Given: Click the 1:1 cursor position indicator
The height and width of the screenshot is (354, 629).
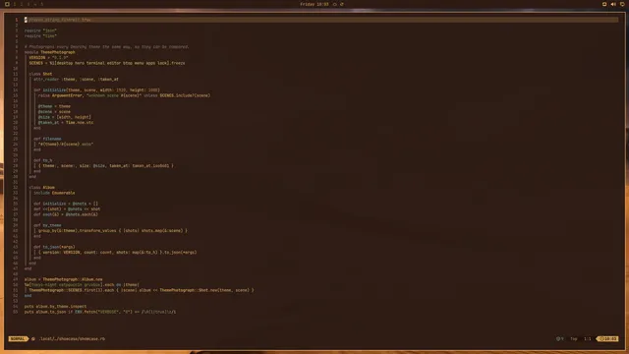Looking at the screenshot, I should [588, 338].
